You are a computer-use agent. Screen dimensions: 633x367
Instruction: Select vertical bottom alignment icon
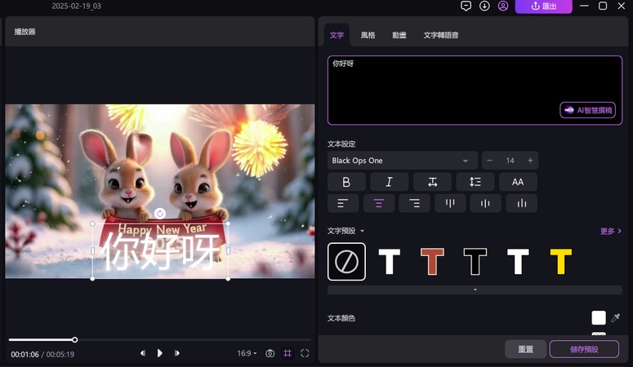click(x=522, y=203)
